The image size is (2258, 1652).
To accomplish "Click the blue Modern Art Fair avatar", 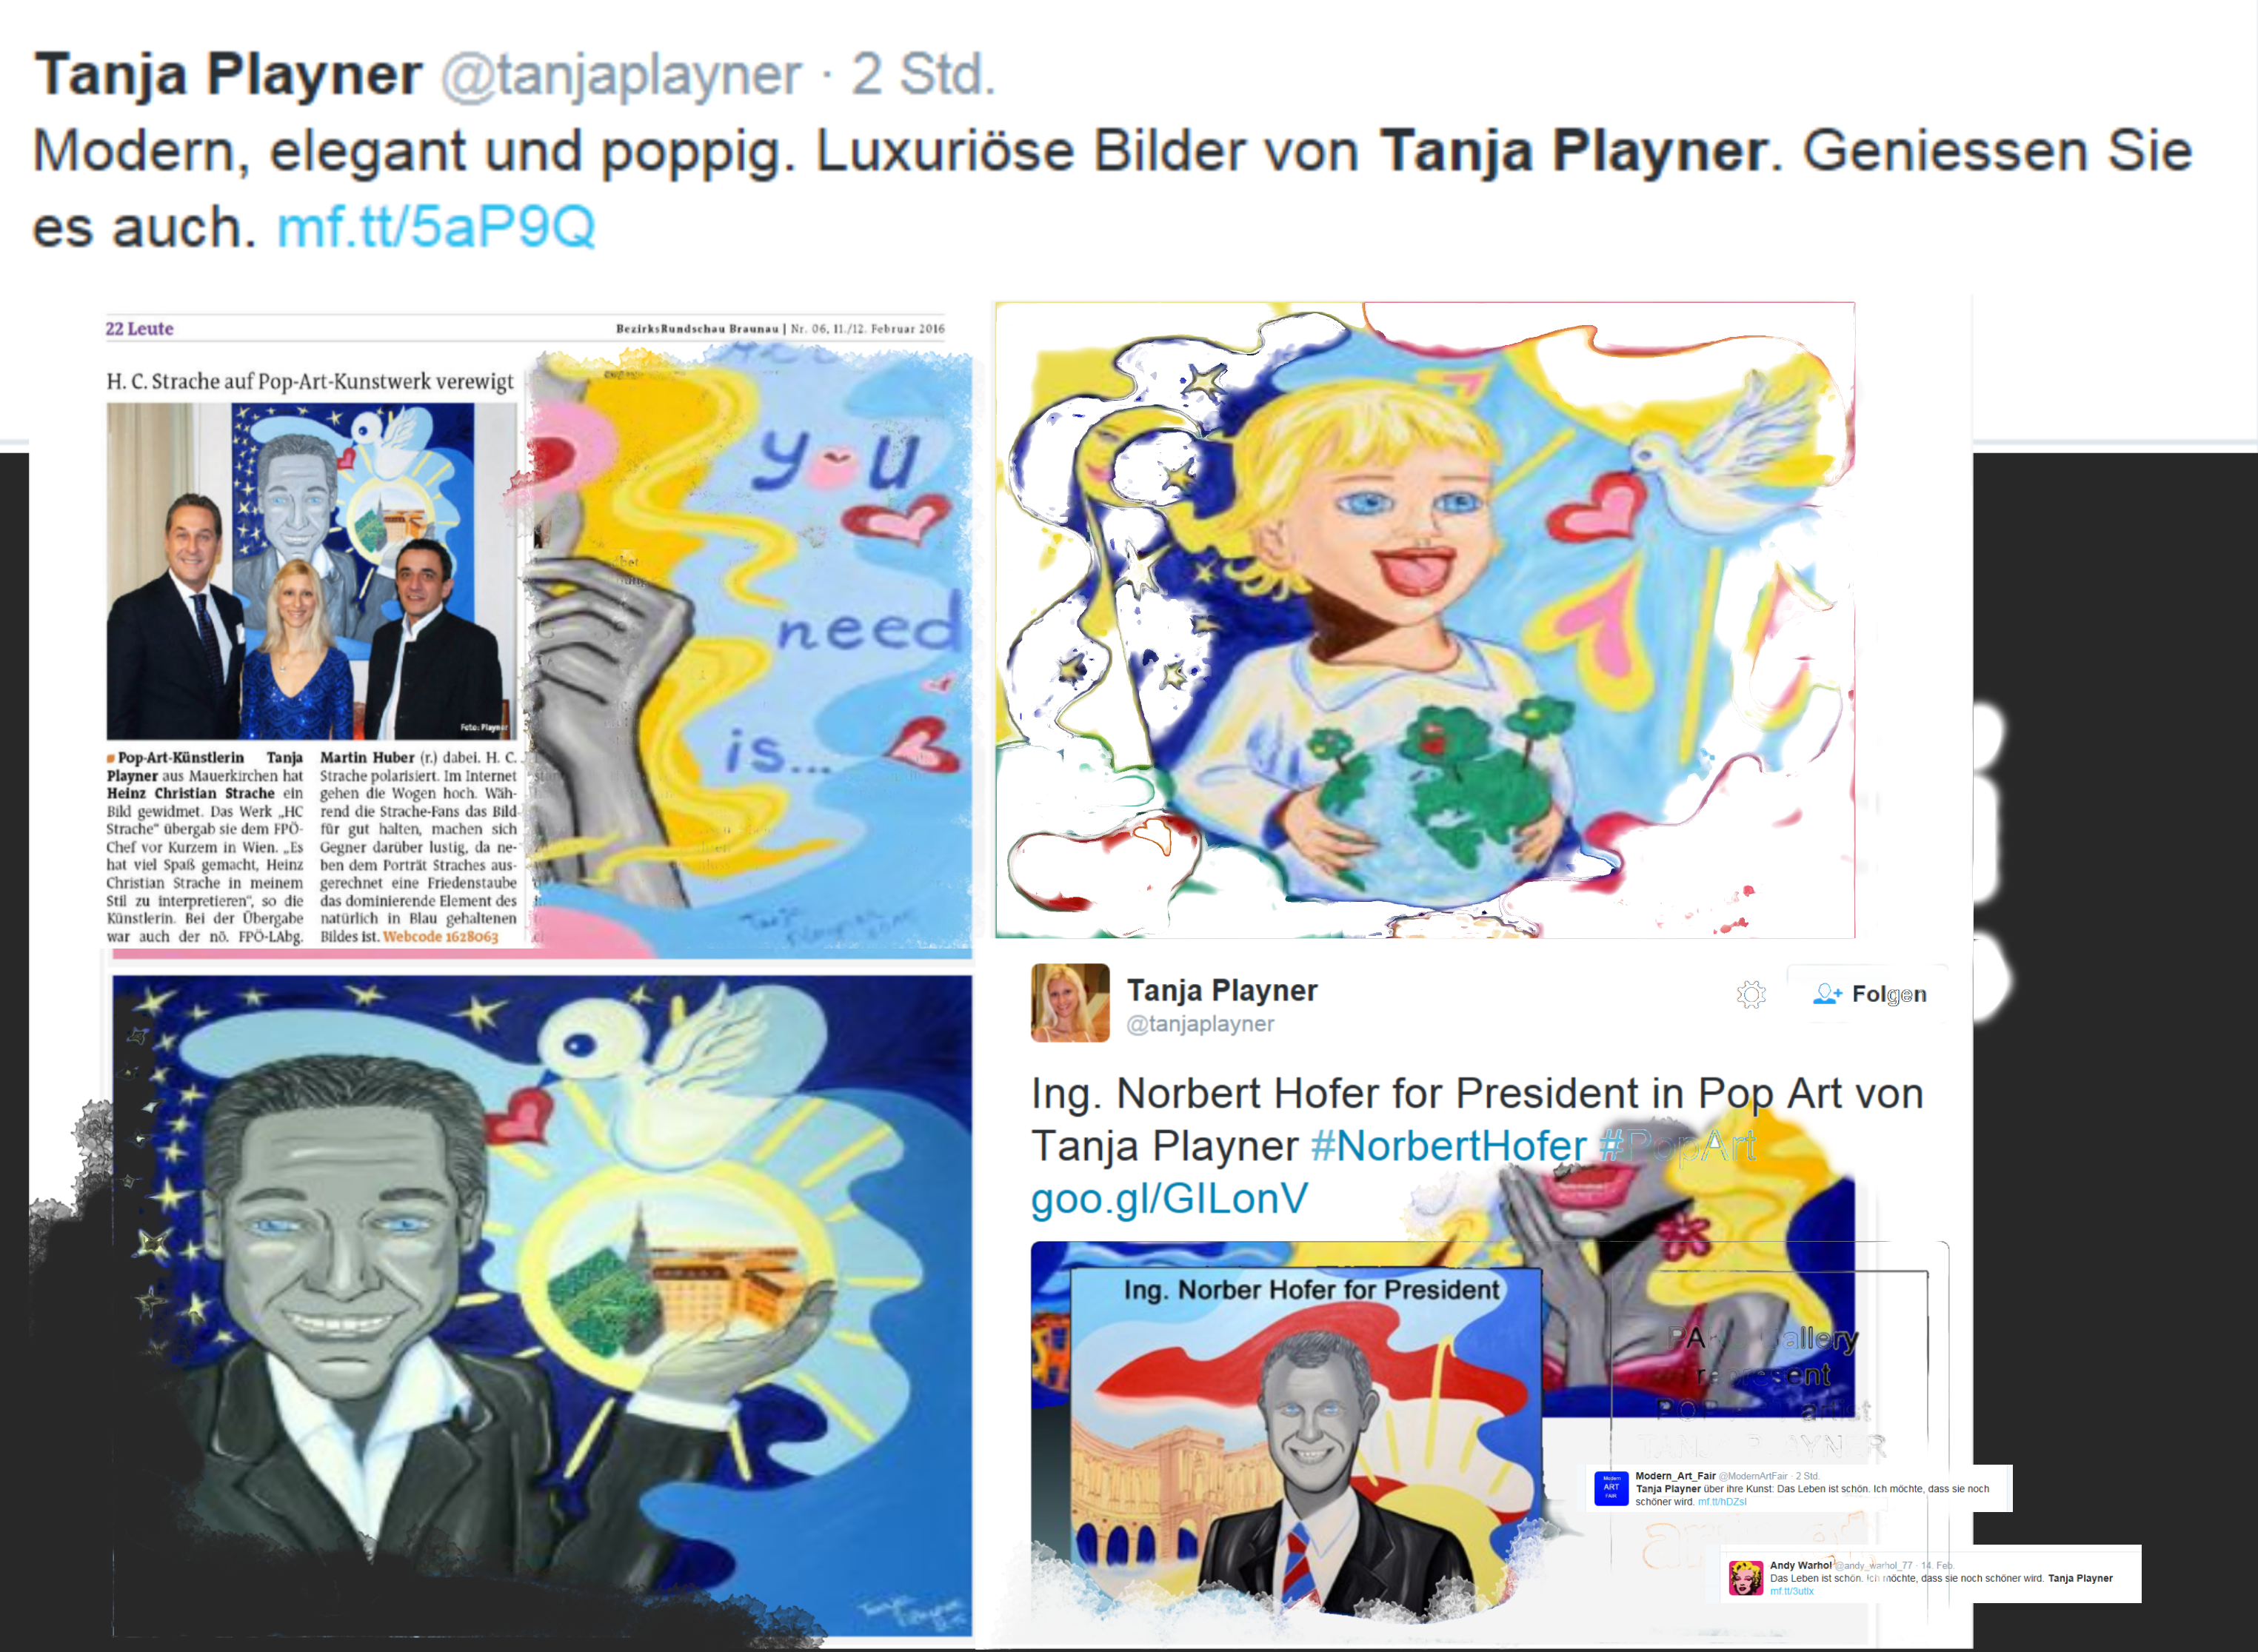I will [1611, 1488].
